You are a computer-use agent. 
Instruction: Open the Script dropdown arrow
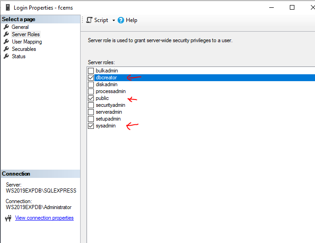point(114,21)
